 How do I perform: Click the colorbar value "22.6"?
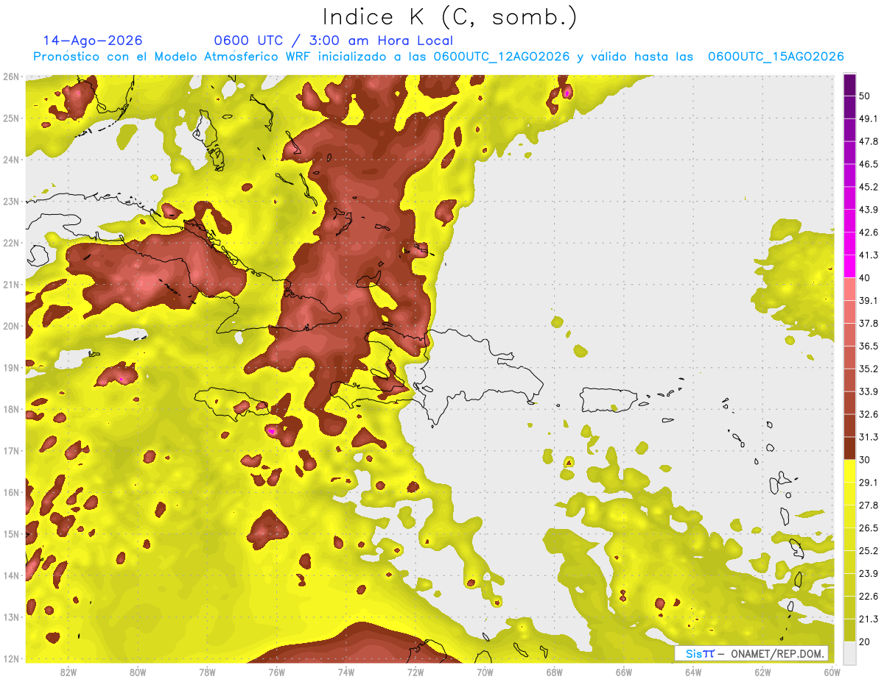tap(869, 597)
